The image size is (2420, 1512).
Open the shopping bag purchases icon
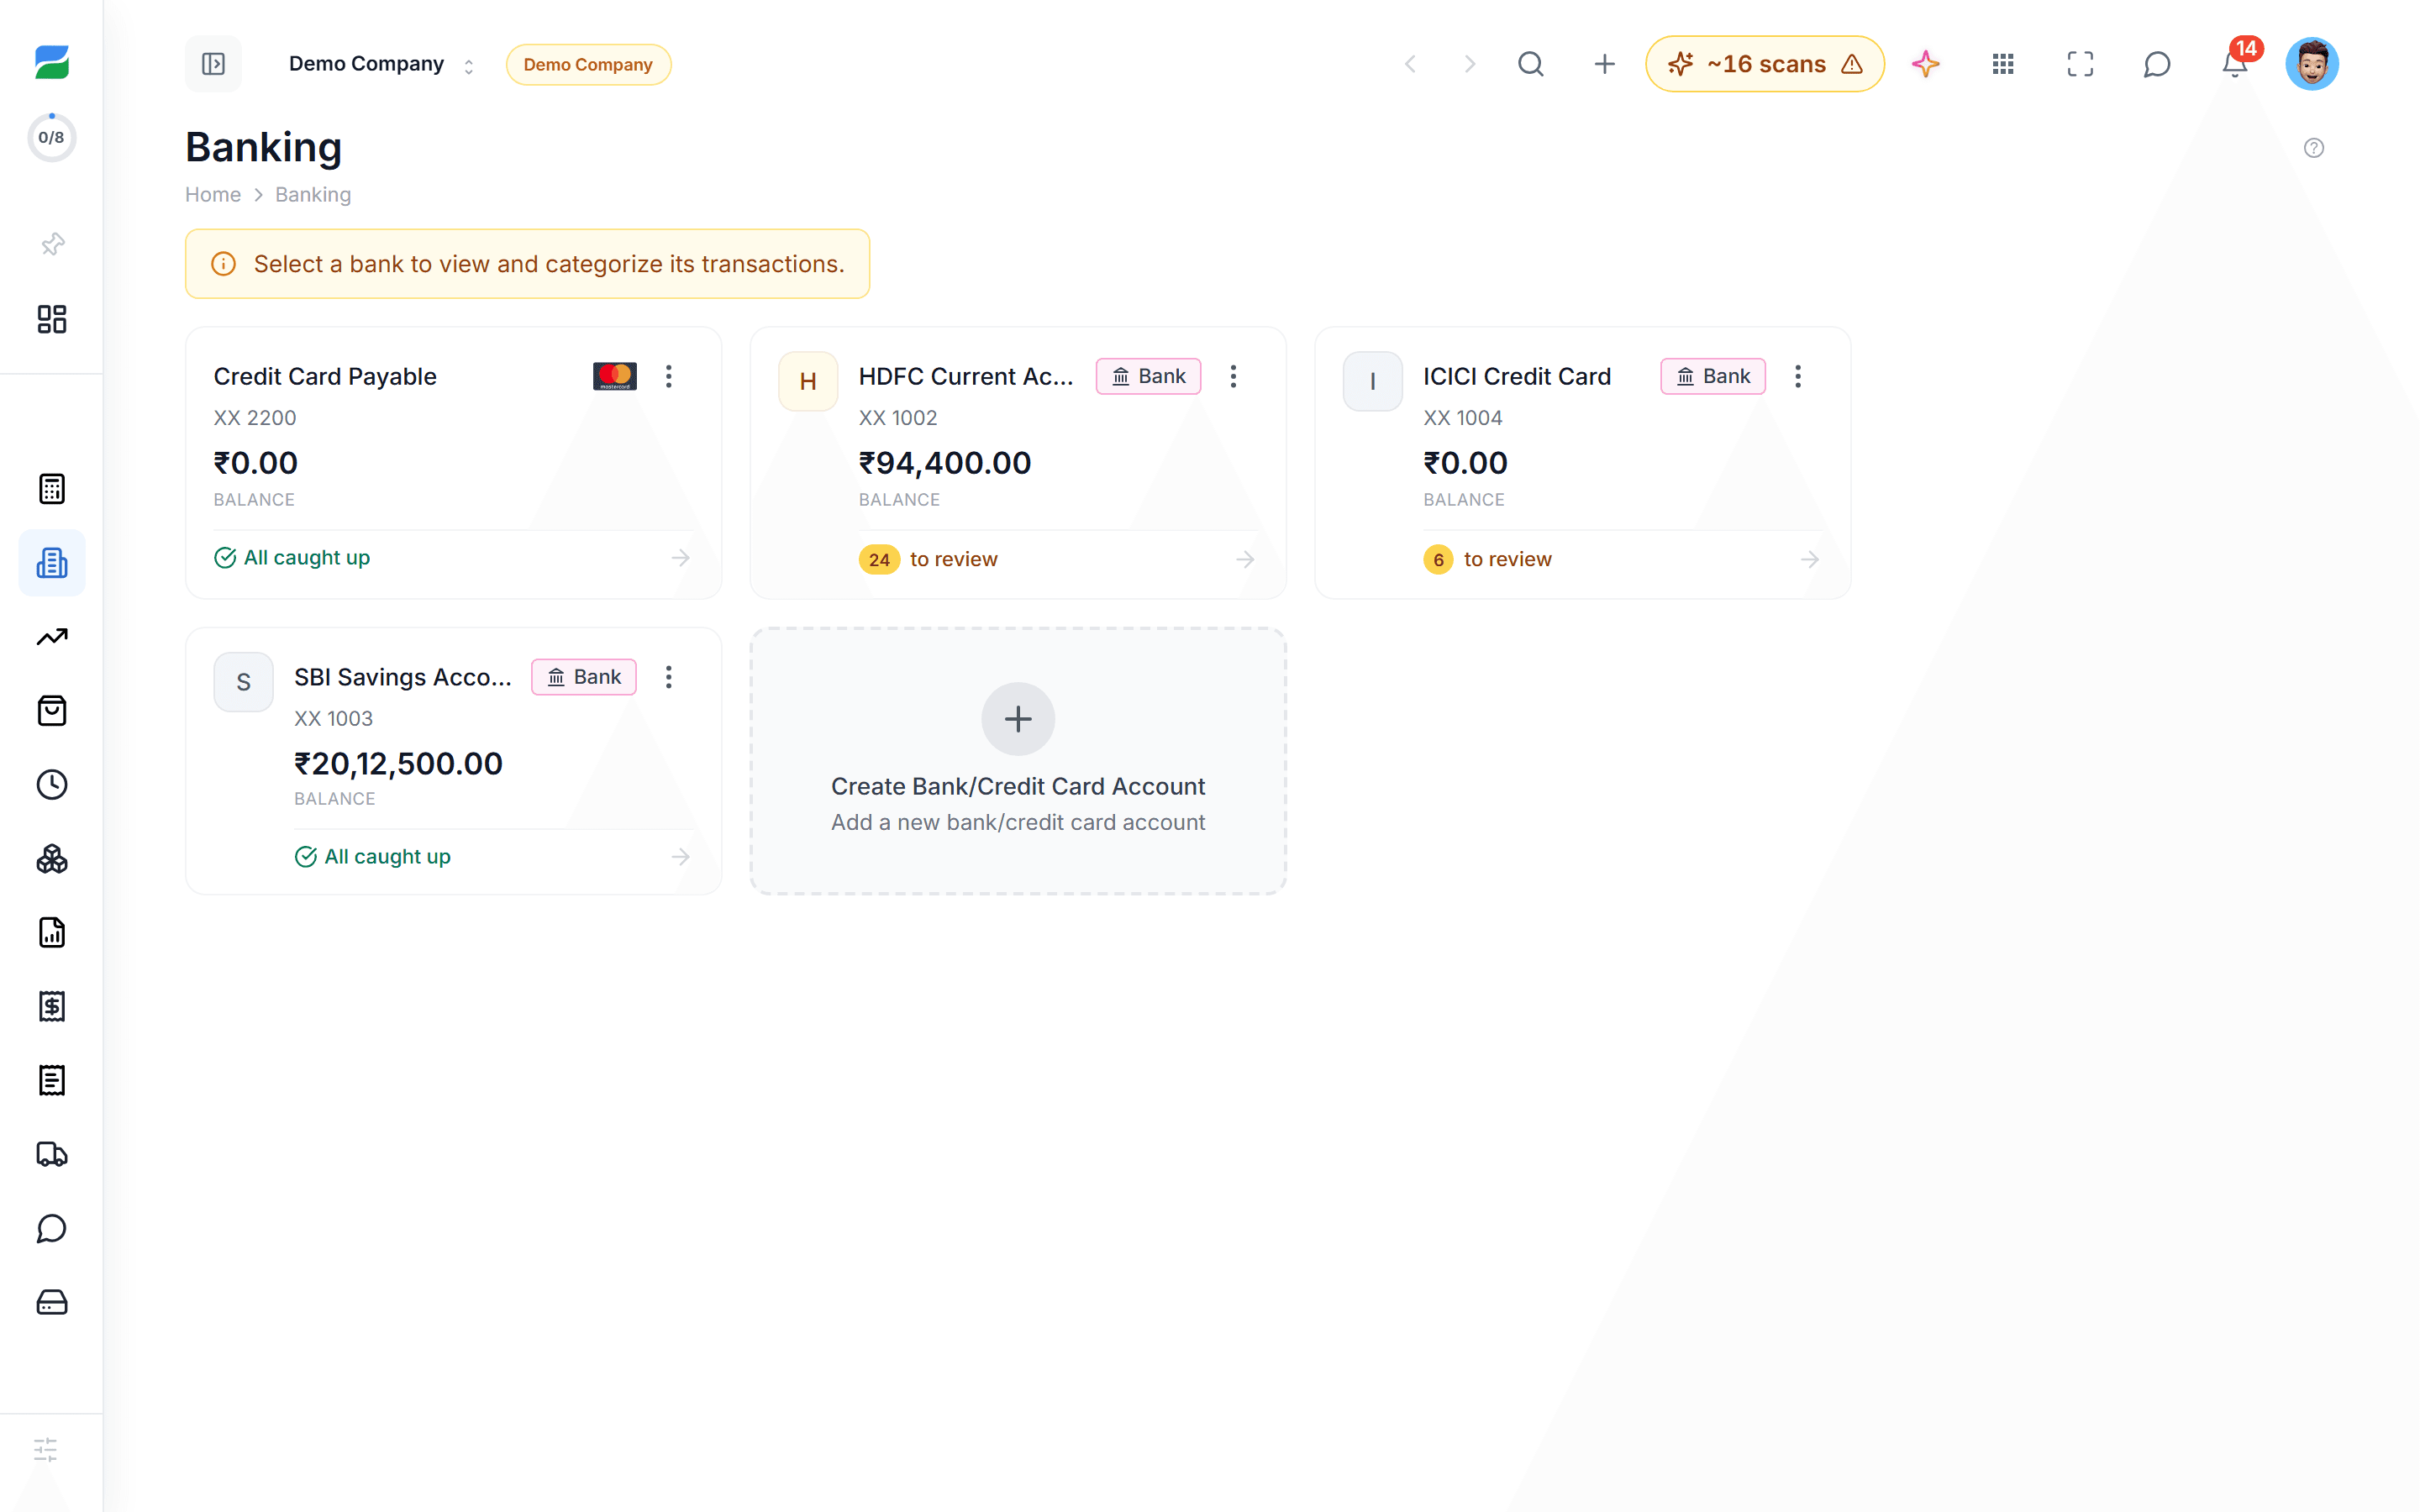point(52,711)
